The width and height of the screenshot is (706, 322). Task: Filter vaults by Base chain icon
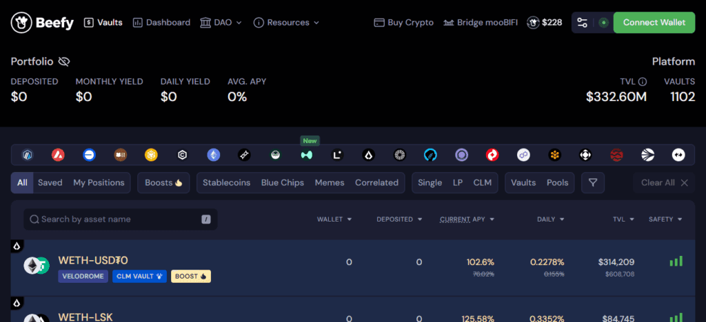(x=89, y=155)
